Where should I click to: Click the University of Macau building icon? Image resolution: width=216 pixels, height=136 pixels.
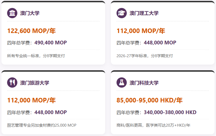[x=12, y=13]
